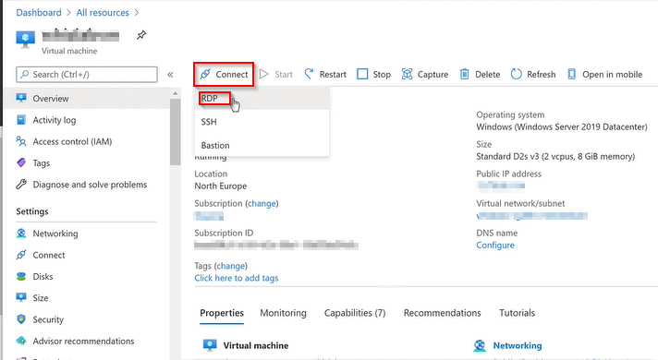Select the Properties tab
This screenshot has height=360, width=658.
(x=222, y=313)
